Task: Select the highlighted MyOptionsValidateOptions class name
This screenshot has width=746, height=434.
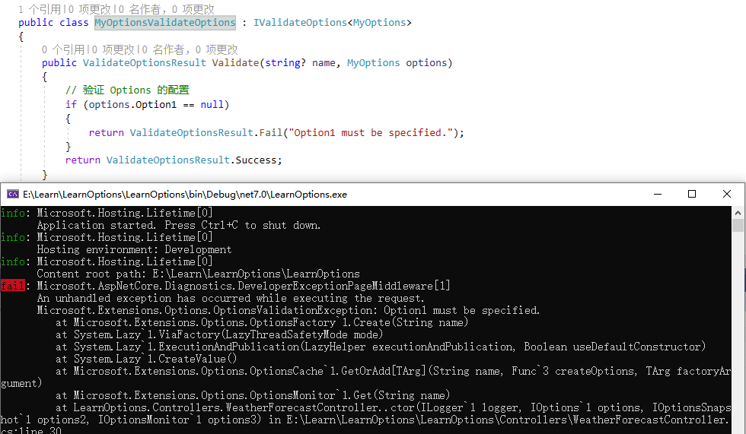Action: point(164,22)
